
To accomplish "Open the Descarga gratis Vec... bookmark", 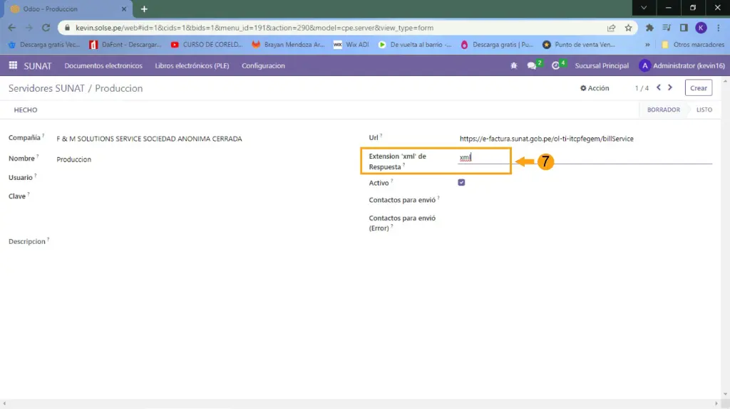I will [x=44, y=45].
